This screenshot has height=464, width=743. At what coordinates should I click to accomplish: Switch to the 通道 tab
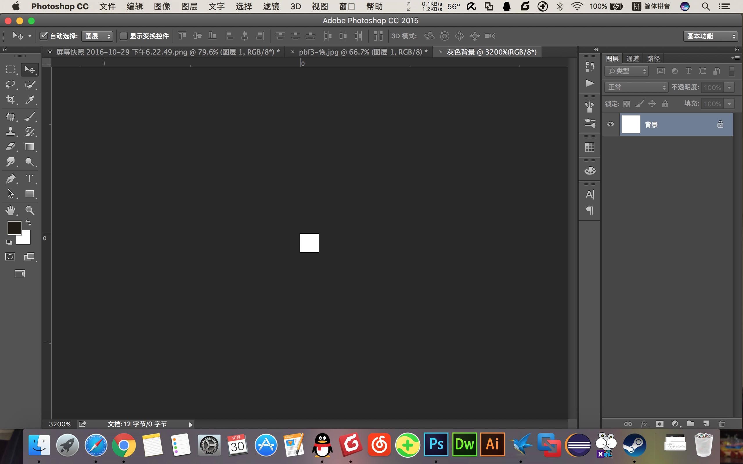pyautogui.click(x=632, y=58)
